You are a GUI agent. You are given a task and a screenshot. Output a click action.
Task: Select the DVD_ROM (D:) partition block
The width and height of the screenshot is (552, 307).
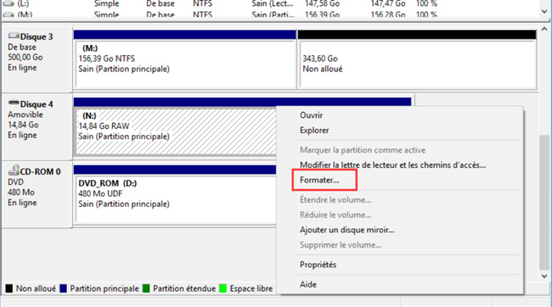(x=176, y=199)
